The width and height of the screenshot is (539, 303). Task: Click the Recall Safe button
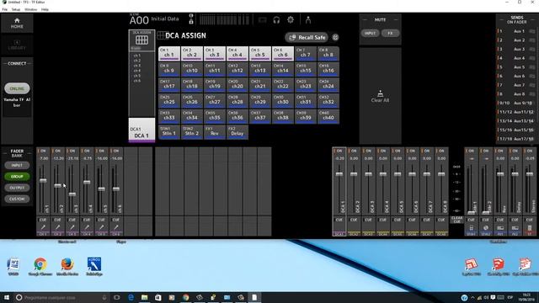point(307,37)
